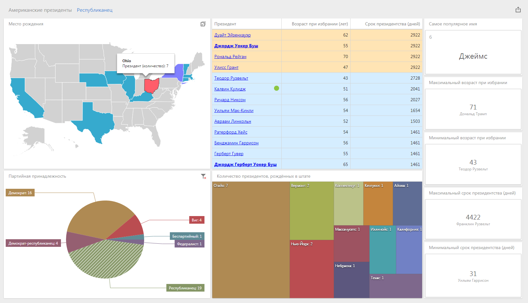Follow the Рональд Рейган link

(x=230, y=56)
